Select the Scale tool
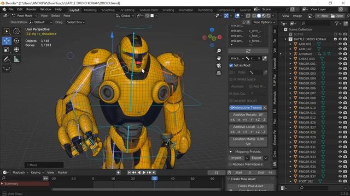This screenshot has width=350, height=196. coord(7,50)
